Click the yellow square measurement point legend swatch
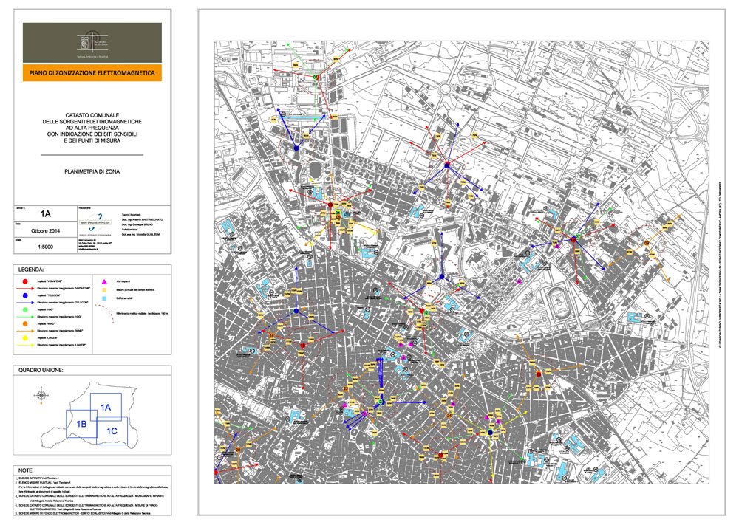This screenshot has width=739, height=525. point(104,290)
